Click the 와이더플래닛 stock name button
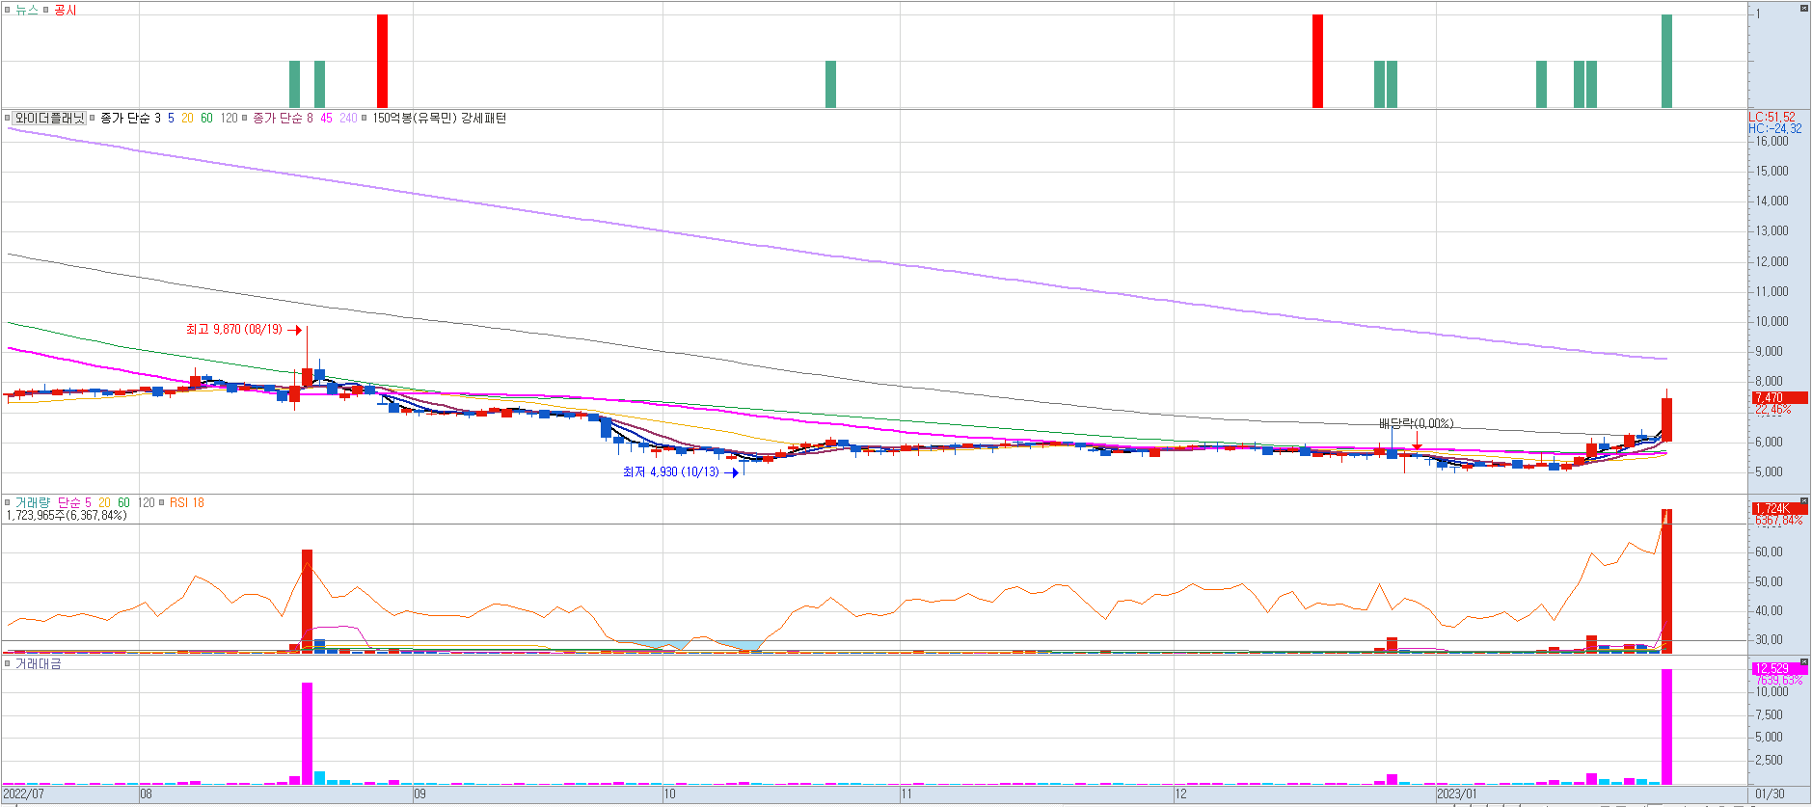Image resolution: width=1812 pixels, height=807 pixels. [x=50, y=119]
